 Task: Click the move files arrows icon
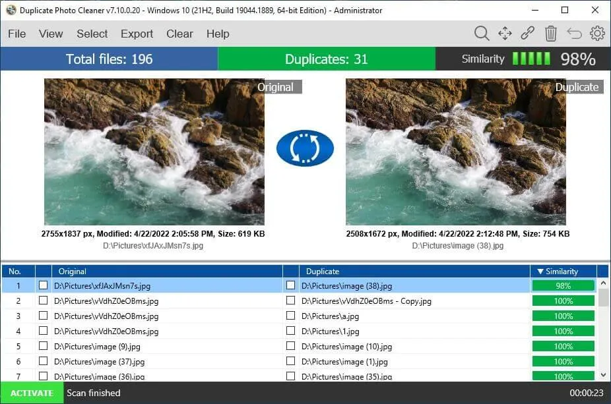pos(505,34)
